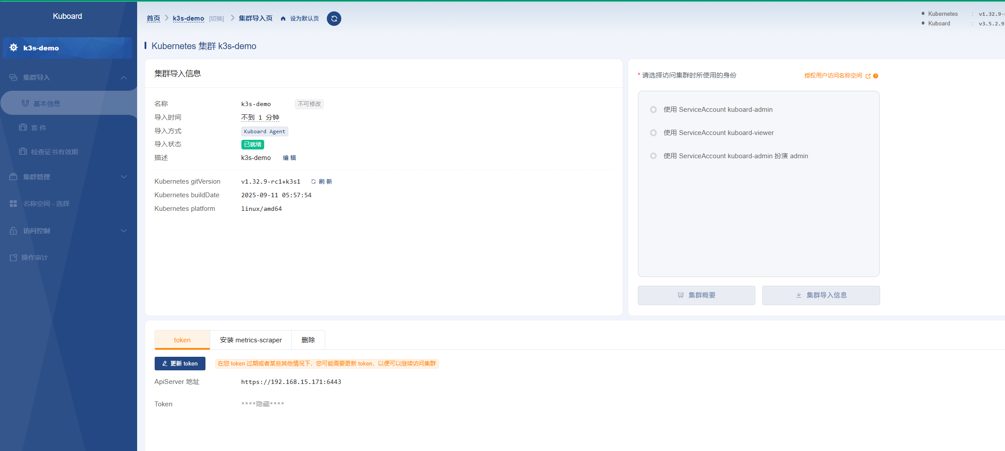Switch to the 删除 tab
Viewport: 1005px width, 451px height.
pos(308,340)
